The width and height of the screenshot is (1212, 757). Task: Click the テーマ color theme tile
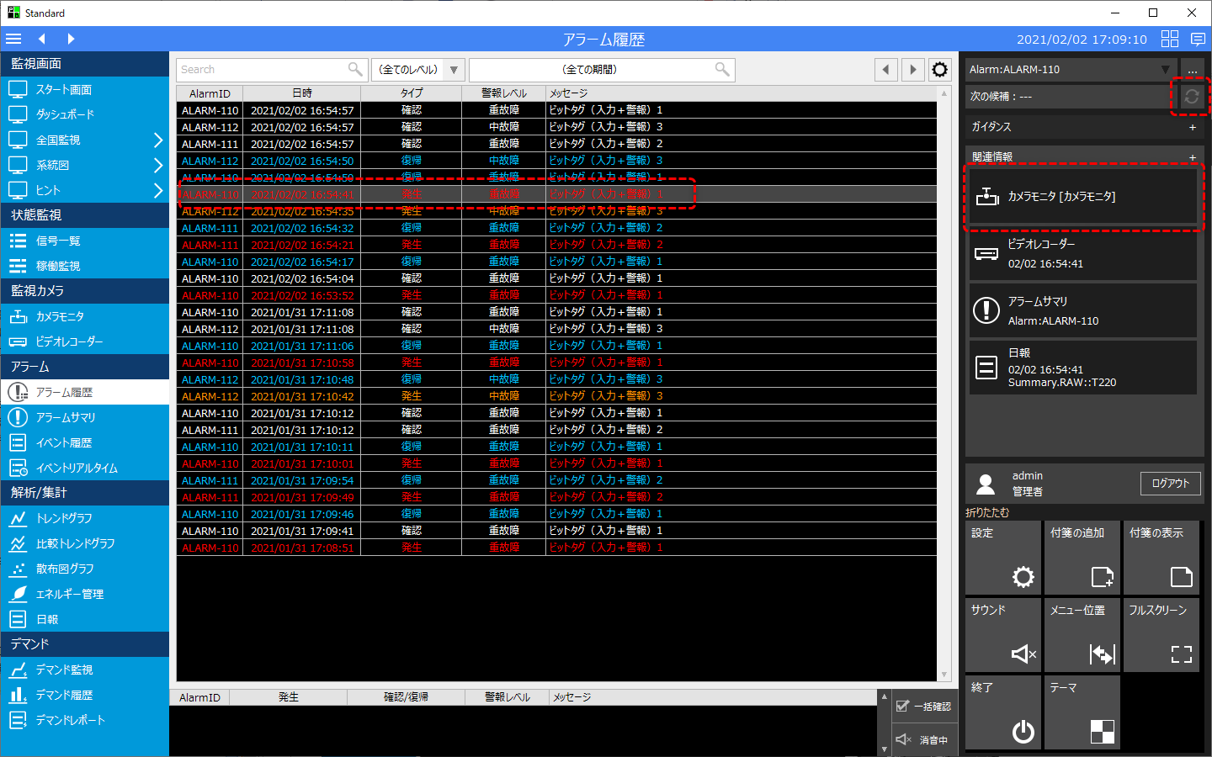1082,712
